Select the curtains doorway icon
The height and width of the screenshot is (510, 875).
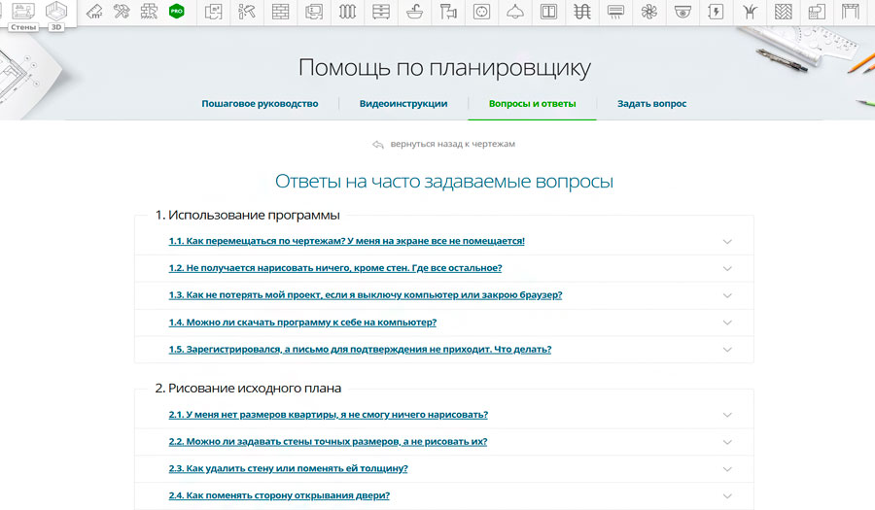coord(851,12)
